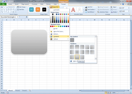Click More Fill Colors menu entry text
The width and height of the screenshot is (132, 94).
pos(59,32)
